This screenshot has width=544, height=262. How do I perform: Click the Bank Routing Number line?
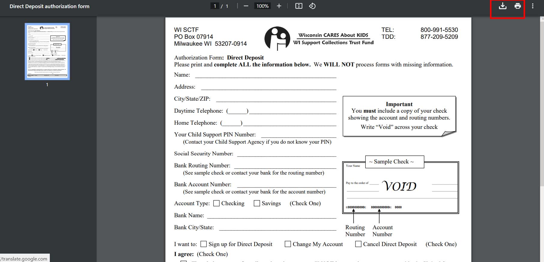coord(285,166)
